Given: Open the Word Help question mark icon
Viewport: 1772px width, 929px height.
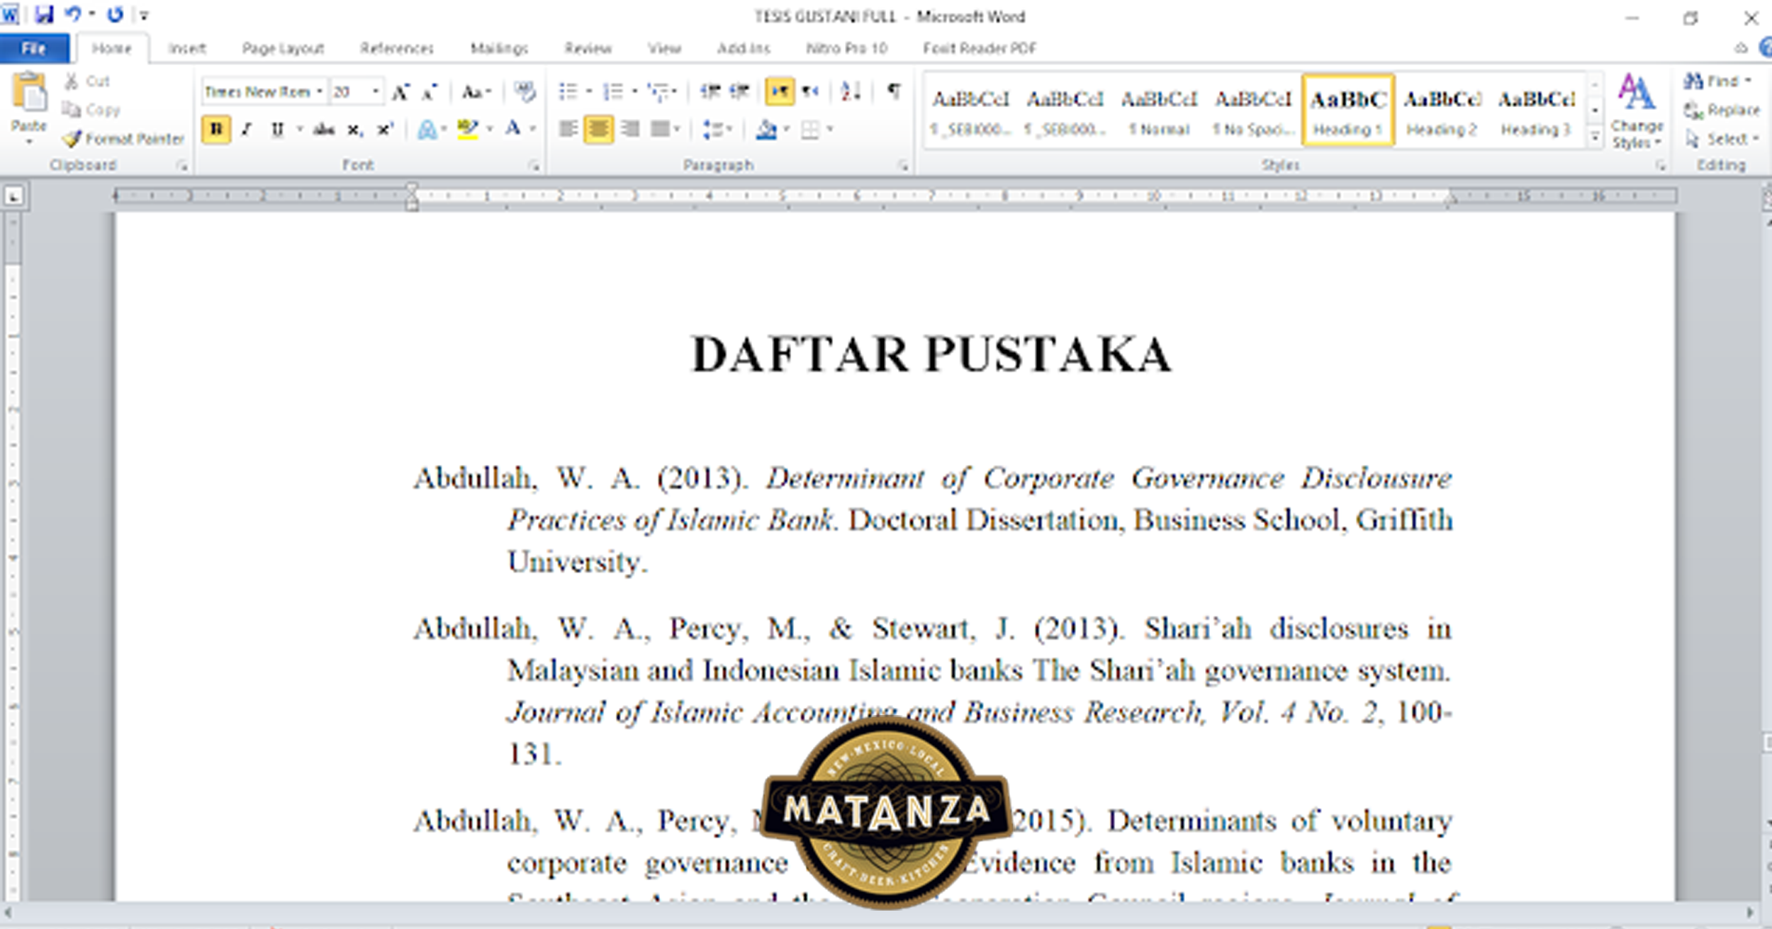Looking at the screenshot, I should point(1766,48).
